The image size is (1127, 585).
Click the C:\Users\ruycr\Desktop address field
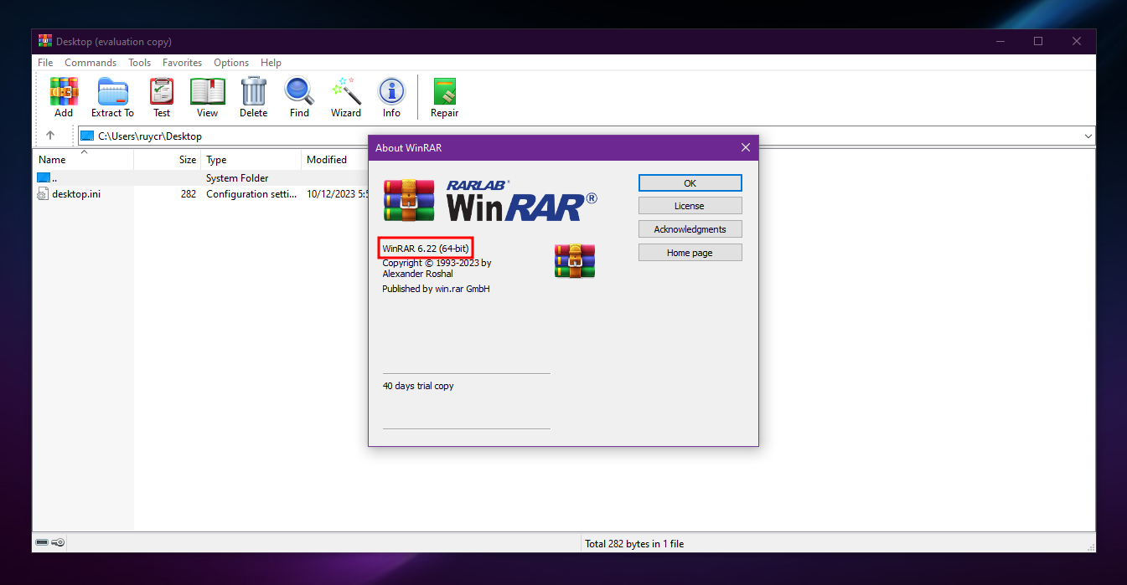587,136
